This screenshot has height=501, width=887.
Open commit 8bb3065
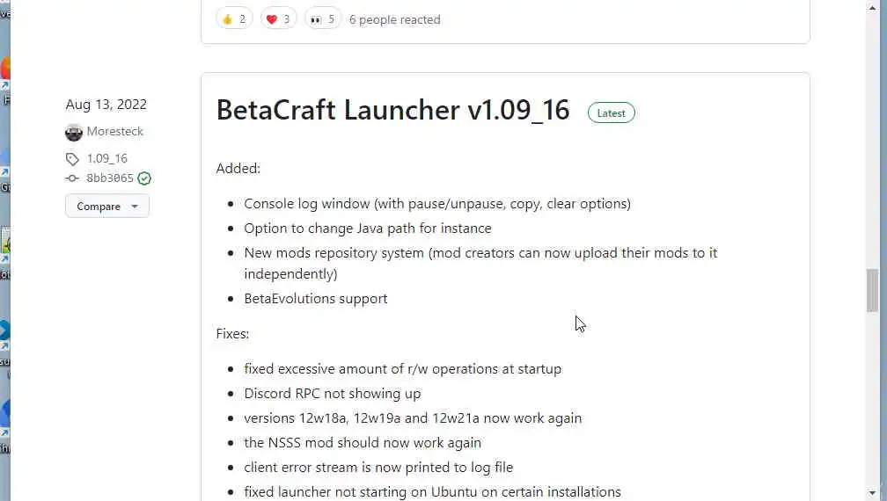coord(110,178)
